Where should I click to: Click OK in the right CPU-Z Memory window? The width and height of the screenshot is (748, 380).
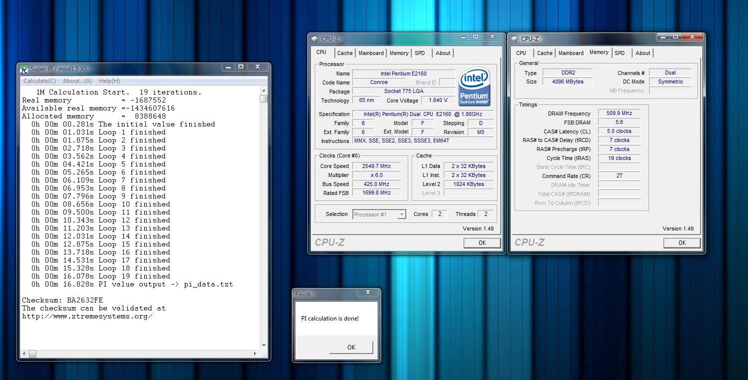pyautogui.click(x=682, y=243)
